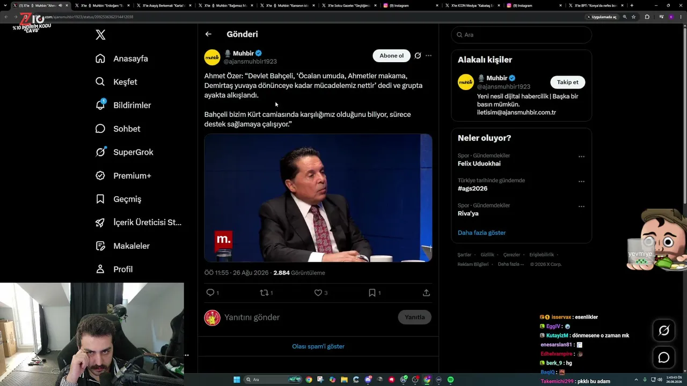Open Profil page
The width and height of the screenshot is (687, 386).
click(114, 269)
